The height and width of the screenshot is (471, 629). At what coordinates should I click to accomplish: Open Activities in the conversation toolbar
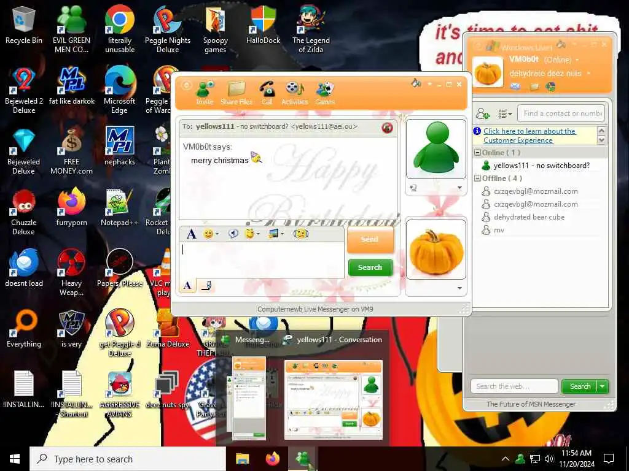pos(294,93)
